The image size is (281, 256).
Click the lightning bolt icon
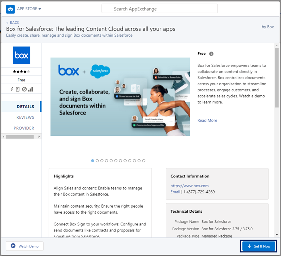click(12, 89)
